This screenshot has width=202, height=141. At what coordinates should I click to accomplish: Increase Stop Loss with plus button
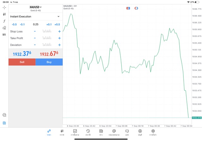pyautogui.click(x=59, y=32)
